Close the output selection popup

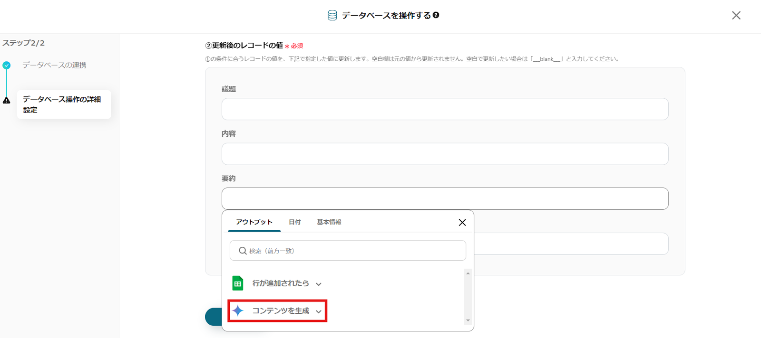[x=462, y=222]
